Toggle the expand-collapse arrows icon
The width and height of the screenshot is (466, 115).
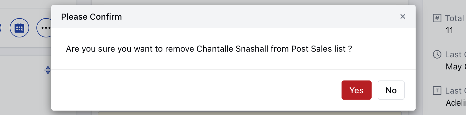(48, 70)
